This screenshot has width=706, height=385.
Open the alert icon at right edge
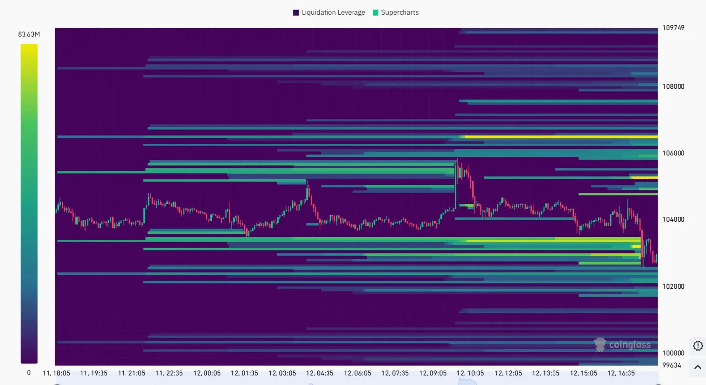(698, 346)
